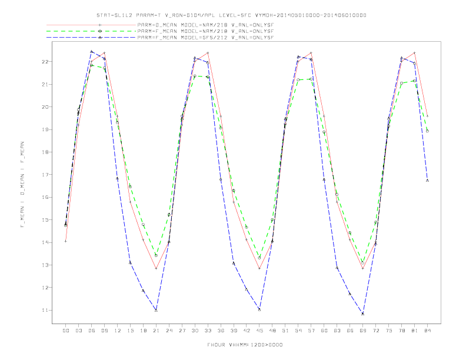Click x-axis forecast hour label 48
Viewport: 466px width, 360px height.
pos(272,331)
